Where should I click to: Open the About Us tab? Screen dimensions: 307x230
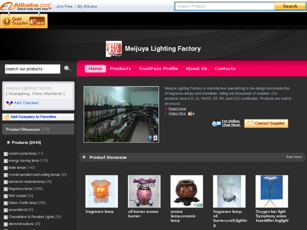pos(196,69)
